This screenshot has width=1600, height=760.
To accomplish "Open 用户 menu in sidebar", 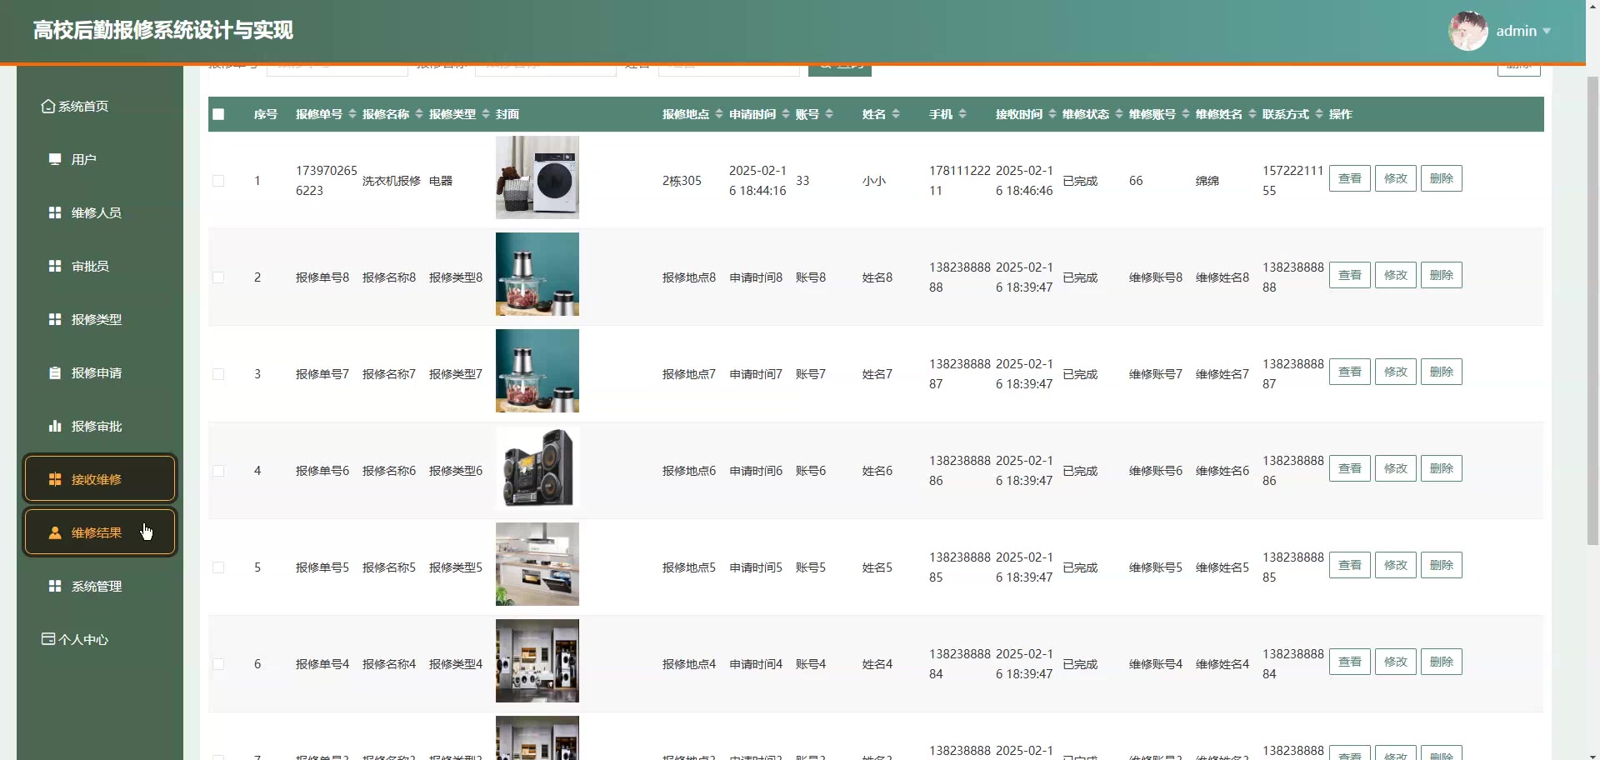I will click(x=100, y=159).
